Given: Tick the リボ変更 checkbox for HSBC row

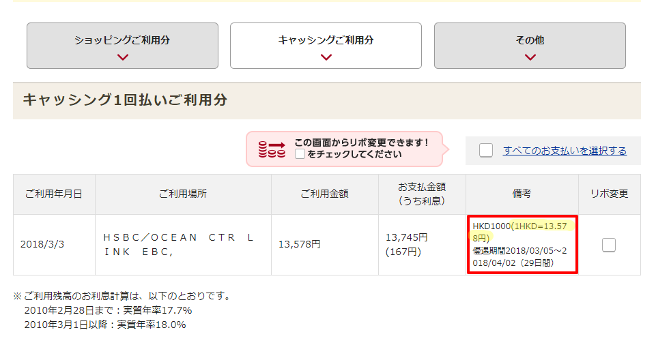Looking at the screenshot, I should (x=609, y=245).
